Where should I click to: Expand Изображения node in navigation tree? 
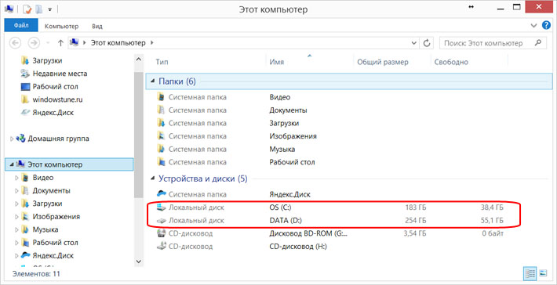[16, 217]
